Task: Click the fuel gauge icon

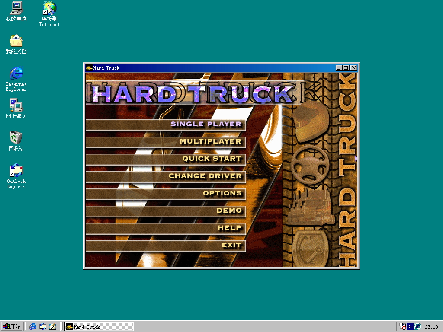Action: (x=310, y=249)
